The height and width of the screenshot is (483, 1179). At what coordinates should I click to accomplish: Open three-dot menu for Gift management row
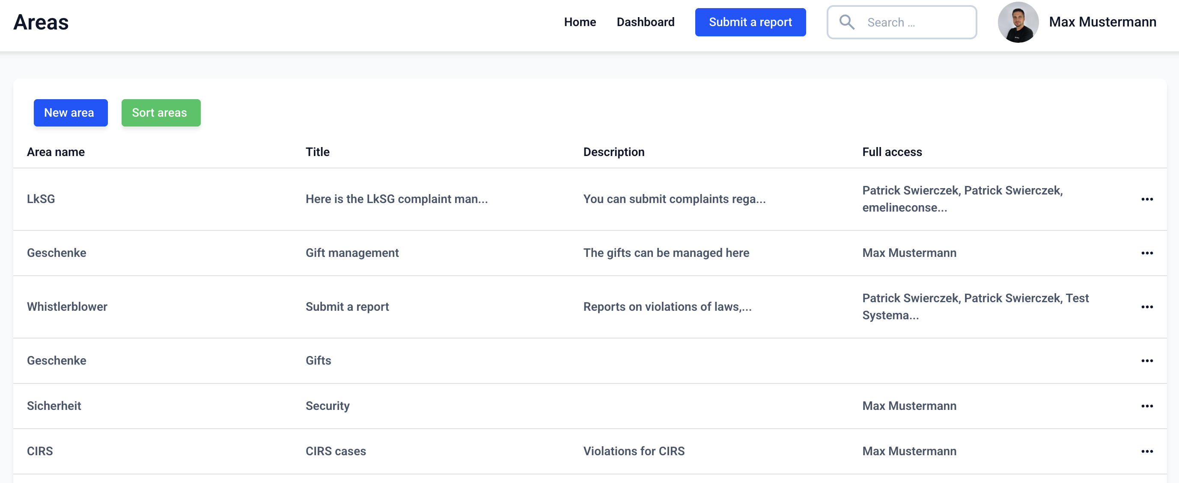1146,253
